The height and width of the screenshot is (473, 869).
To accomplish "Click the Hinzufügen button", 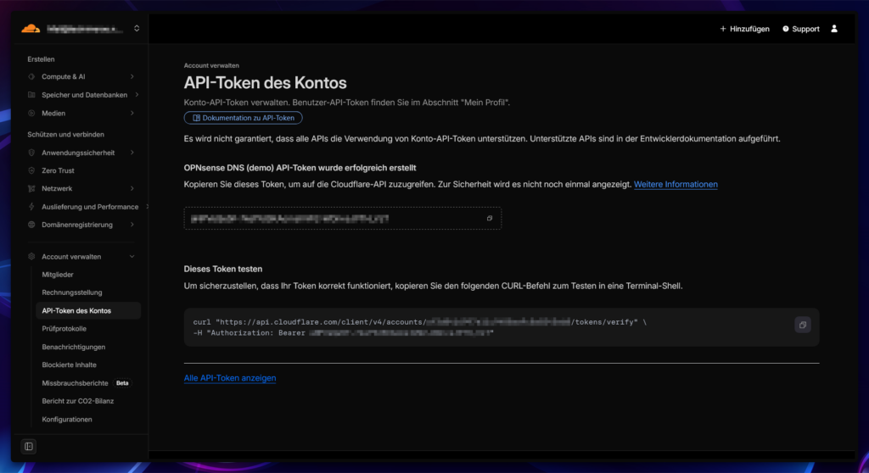I will [744, 29].
